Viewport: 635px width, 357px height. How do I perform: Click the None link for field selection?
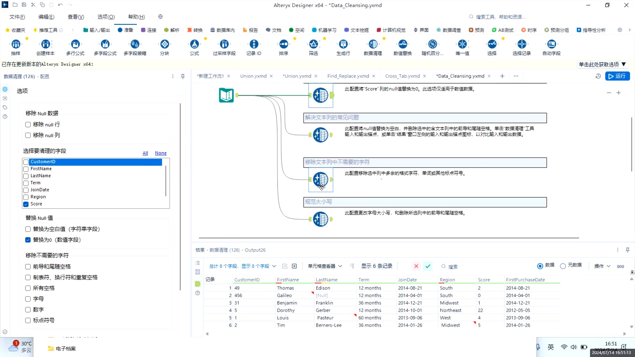pyautogui.click(x=160, y=153)
